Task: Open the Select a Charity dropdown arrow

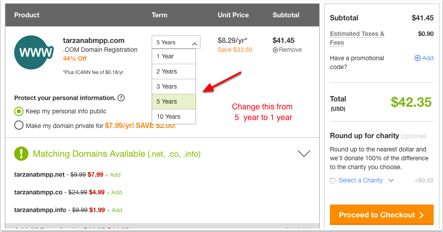Action: click(391, 180)
